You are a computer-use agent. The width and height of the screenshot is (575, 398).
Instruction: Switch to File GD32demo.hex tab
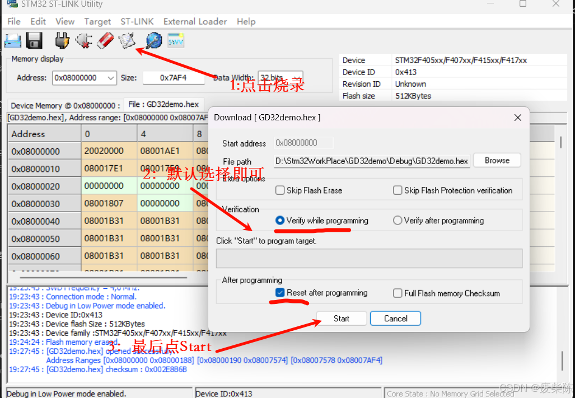pos(163,105)
